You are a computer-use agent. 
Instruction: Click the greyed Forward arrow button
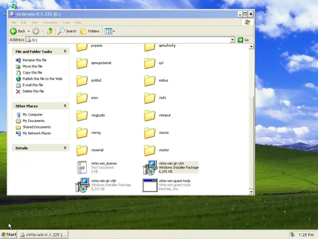(x=36, y=31)
